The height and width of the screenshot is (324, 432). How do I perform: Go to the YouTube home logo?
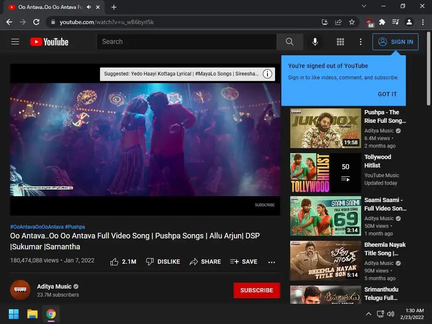pos(49,42)
